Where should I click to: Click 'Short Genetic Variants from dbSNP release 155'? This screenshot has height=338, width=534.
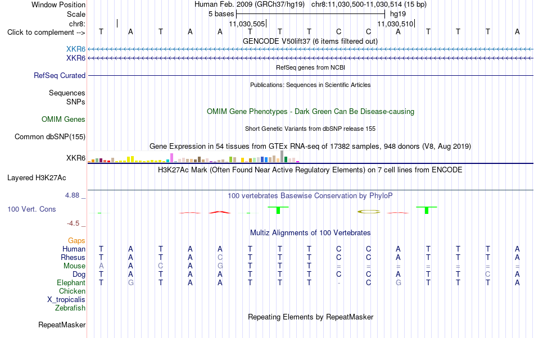click(x=310, y=129)
